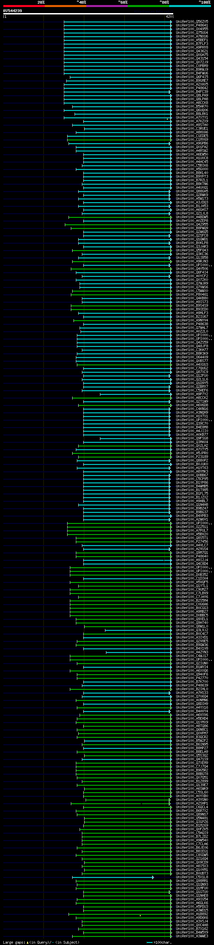Click the green ~80% identity legend segment
214x945 pixels.
tap(148, 6)
